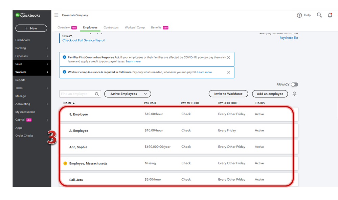Click the Missing pay rate value

click(x=150, y=163)
